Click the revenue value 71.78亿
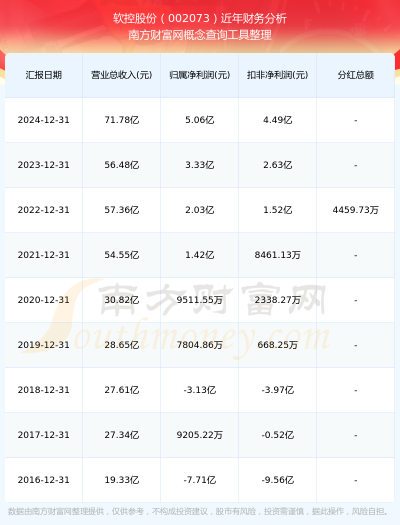The image size is (400, 525). 122,120
